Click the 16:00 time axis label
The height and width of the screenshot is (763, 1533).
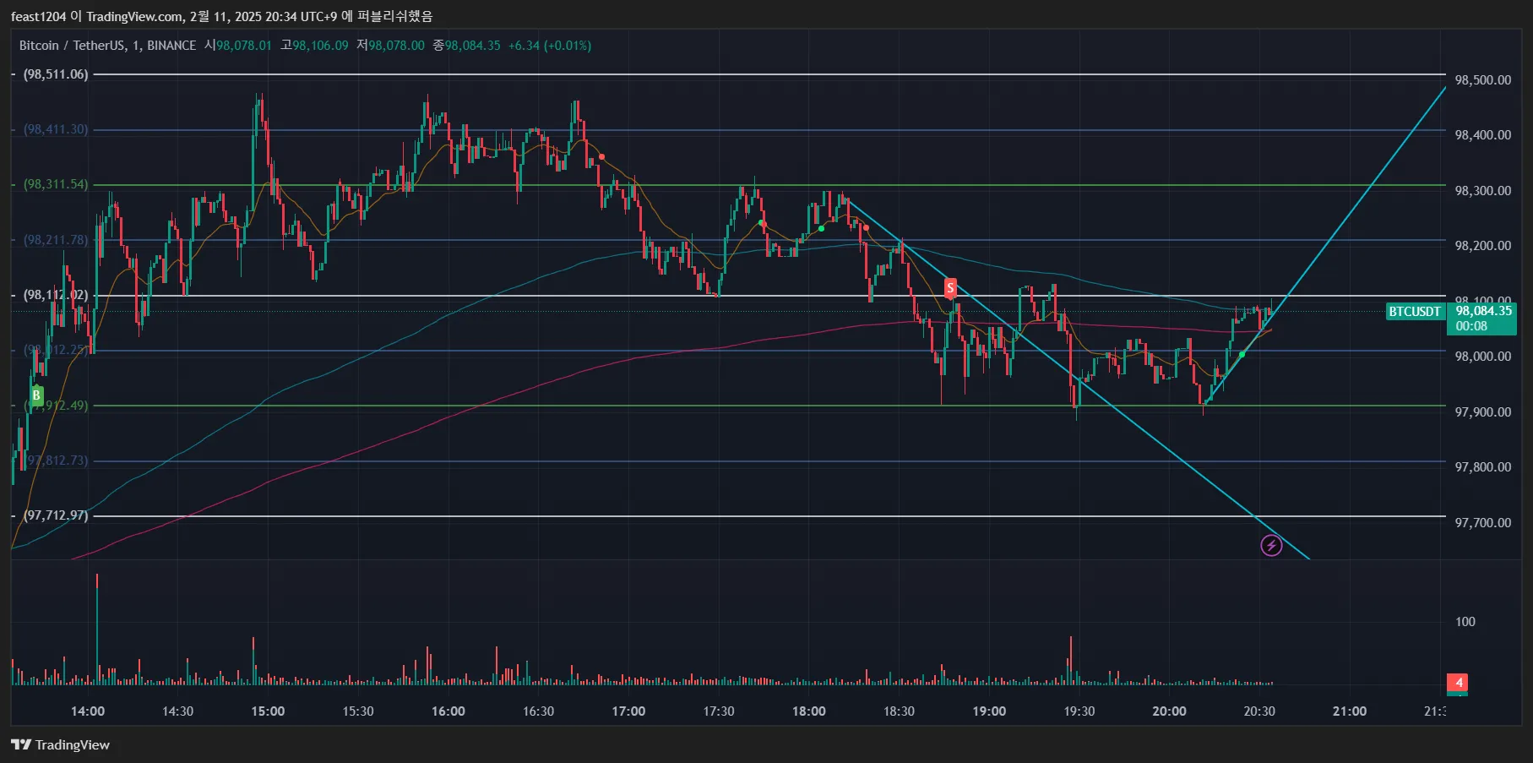click(448, 711)
